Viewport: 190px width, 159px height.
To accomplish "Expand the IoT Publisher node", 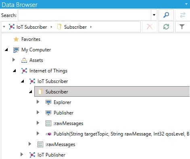I will click(x=22, y=155).
